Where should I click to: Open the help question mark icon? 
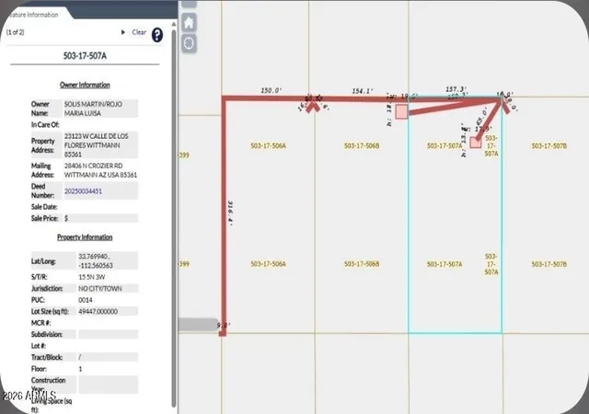tap(157, 35)
